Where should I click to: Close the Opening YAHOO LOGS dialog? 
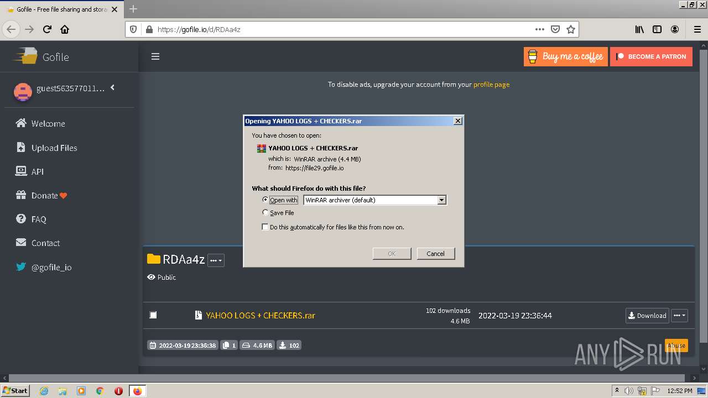click(x=457, y=121)
